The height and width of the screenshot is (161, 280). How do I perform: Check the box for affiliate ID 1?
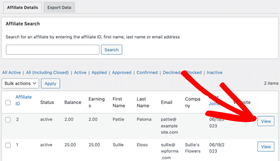(x=8, y=145)
